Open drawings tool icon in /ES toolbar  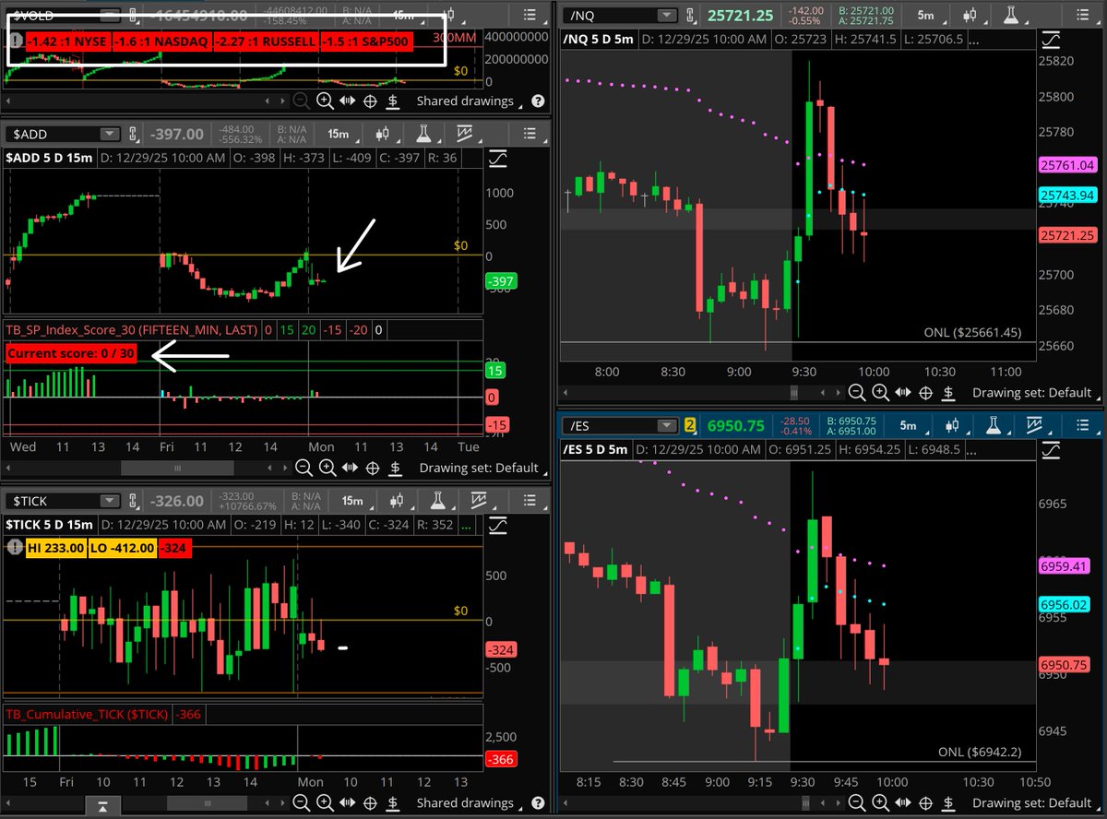pos(1036,425)
